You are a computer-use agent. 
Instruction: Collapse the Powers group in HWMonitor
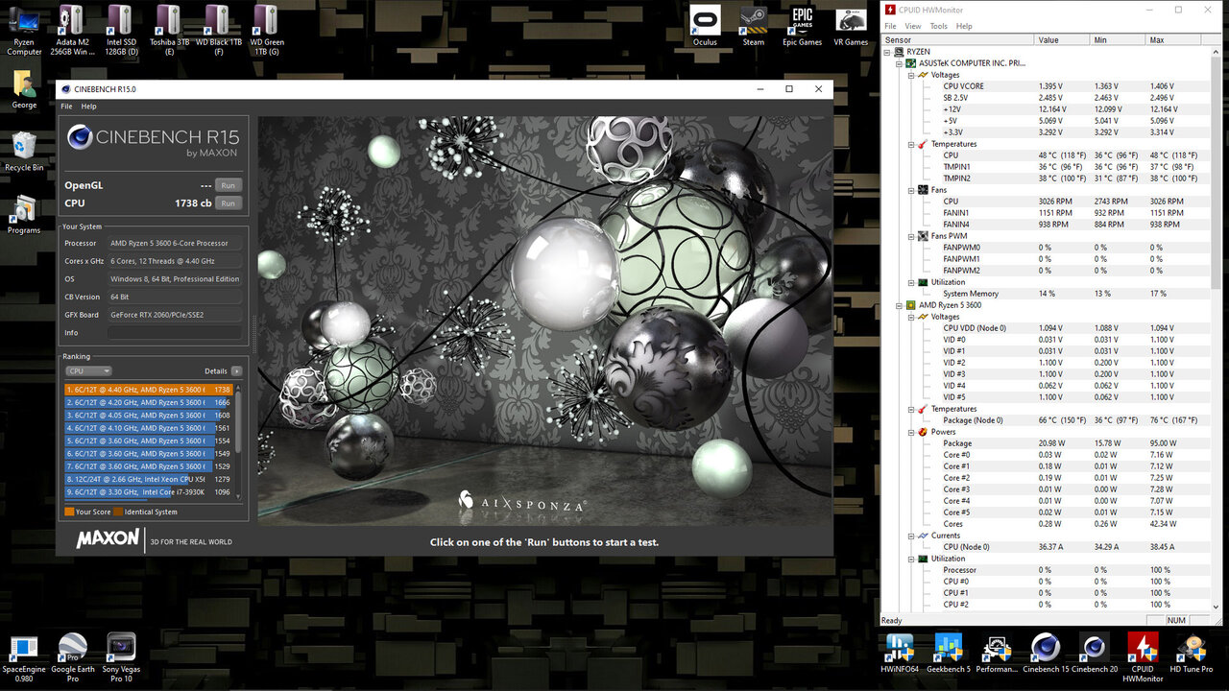(911, 432)
